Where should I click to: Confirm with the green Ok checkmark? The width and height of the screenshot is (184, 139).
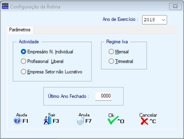113,120
